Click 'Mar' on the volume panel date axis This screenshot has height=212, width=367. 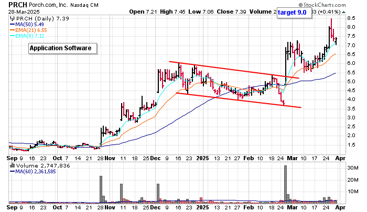(293, 207)
